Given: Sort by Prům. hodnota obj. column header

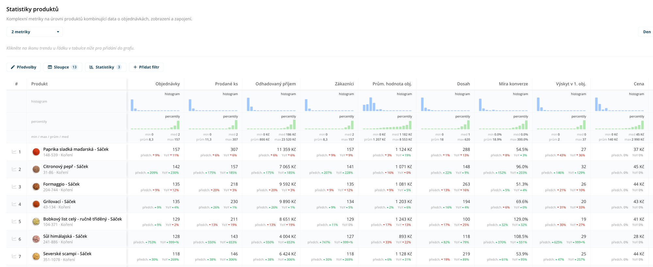Looking at the screenshot, I should [392, 84].
